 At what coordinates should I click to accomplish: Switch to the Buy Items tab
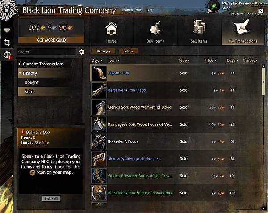coord(155,31)
